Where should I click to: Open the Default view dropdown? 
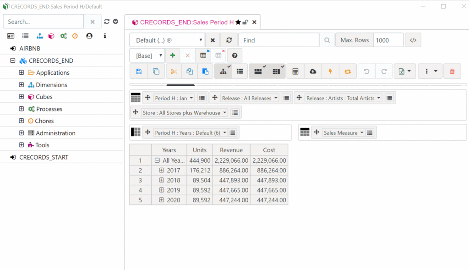tap(167, 40)
